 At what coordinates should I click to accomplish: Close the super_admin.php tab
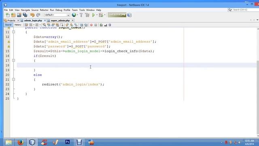tap(72, 21)
